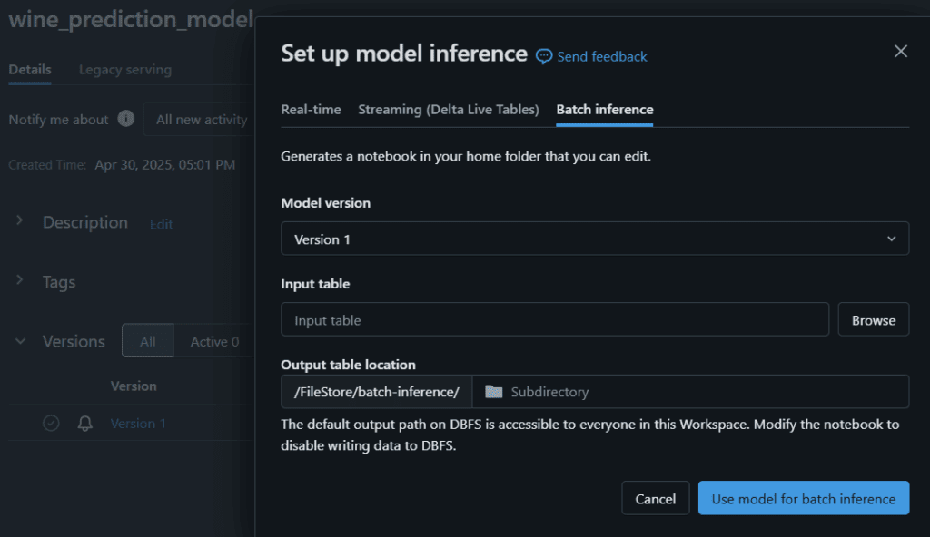
Task: Select the Batch inference tab
Action: coord(604,110)
